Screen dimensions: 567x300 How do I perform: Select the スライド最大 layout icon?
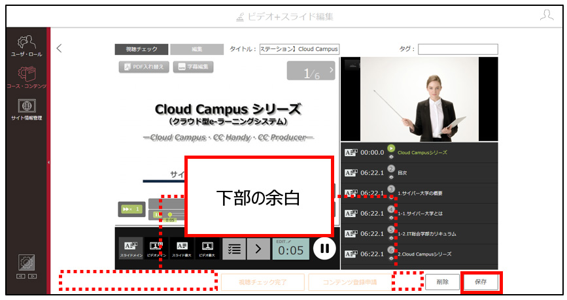coord(182,248)
